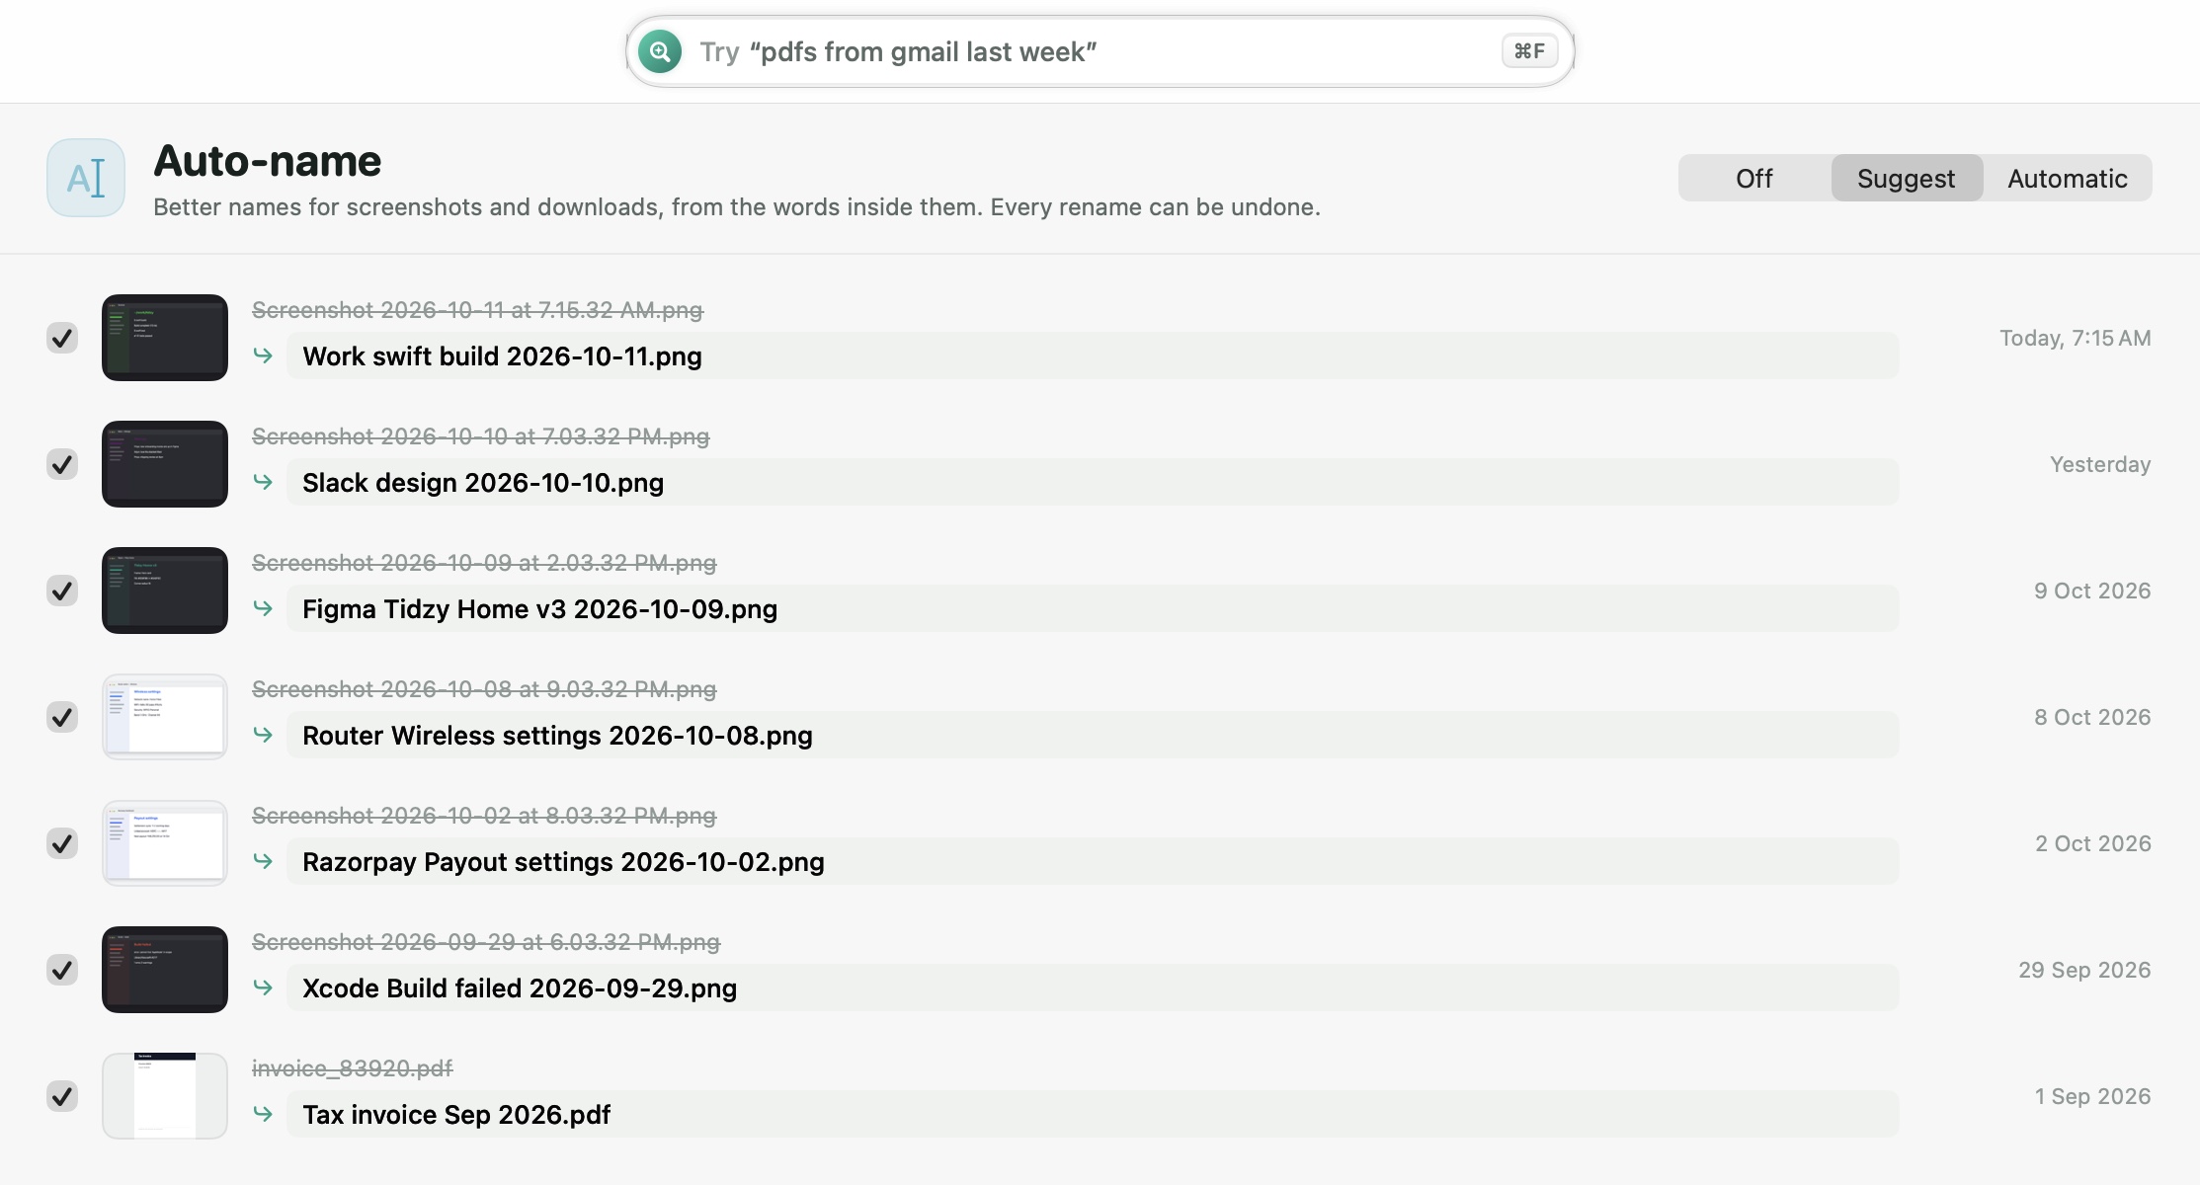
Task: Edit suggested name Tax invoice Sep 2026.pdf
Action: pos(1093,1114)
